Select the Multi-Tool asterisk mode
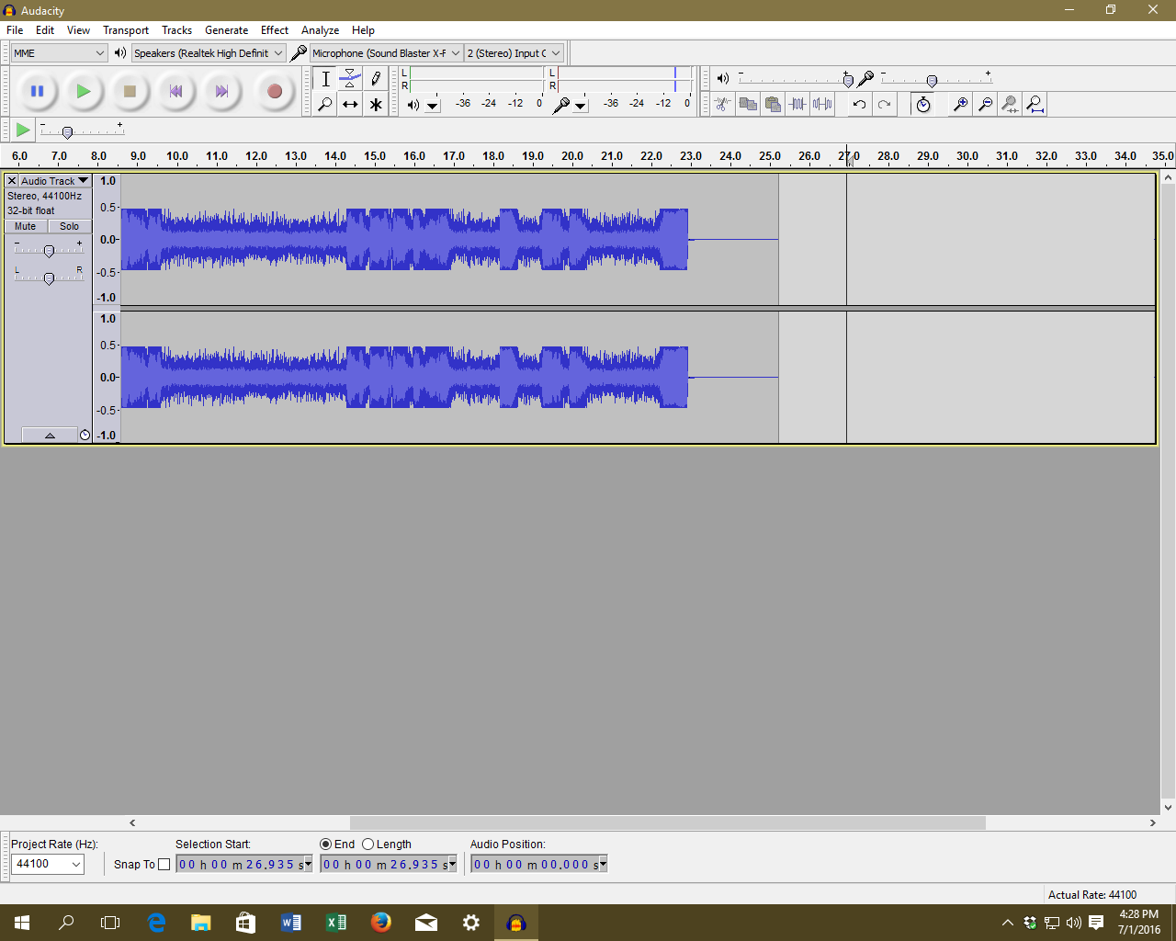 click(x=375, y=104)
